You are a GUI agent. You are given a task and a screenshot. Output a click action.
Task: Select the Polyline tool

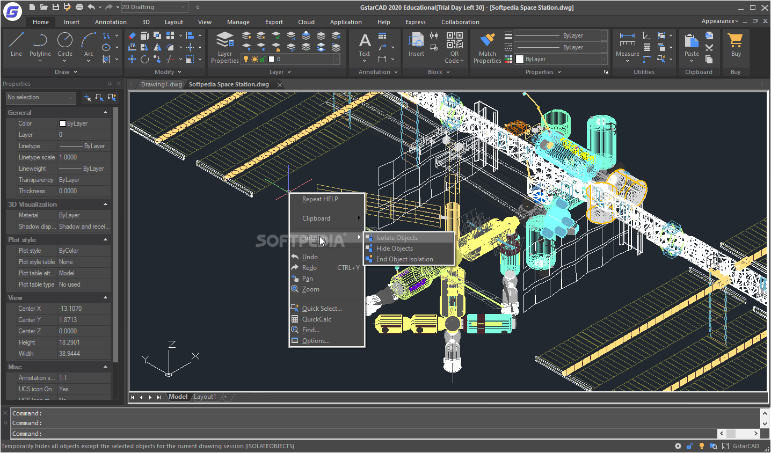40,44
